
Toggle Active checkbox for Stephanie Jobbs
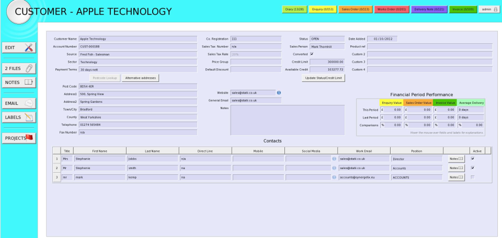473,159
